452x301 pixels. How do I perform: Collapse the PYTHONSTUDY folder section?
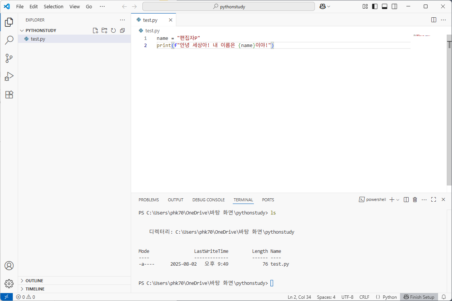tap(41, 30)
